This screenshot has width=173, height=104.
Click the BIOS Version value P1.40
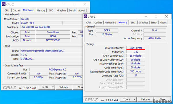(x=52, y=55)
